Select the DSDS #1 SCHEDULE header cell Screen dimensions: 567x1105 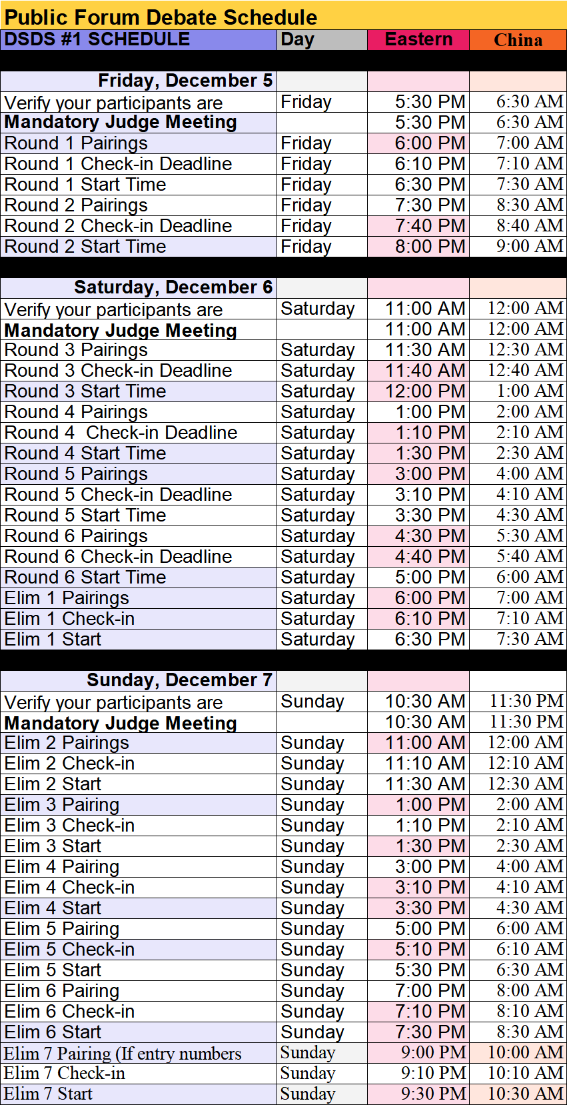pos(97,39)
